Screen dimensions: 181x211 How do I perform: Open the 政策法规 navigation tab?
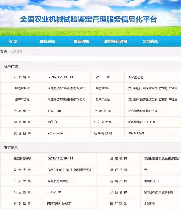[47, 41]
